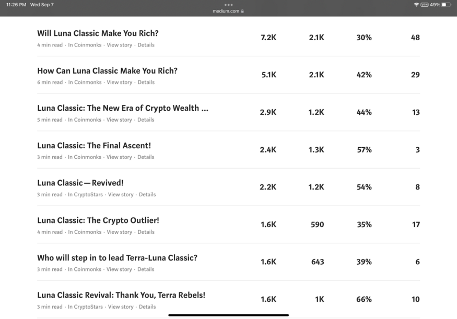View story 'Who will step in to lead Terra-Luna Classic?'
The height and width of the screenshot is (319, 457).
119,269
